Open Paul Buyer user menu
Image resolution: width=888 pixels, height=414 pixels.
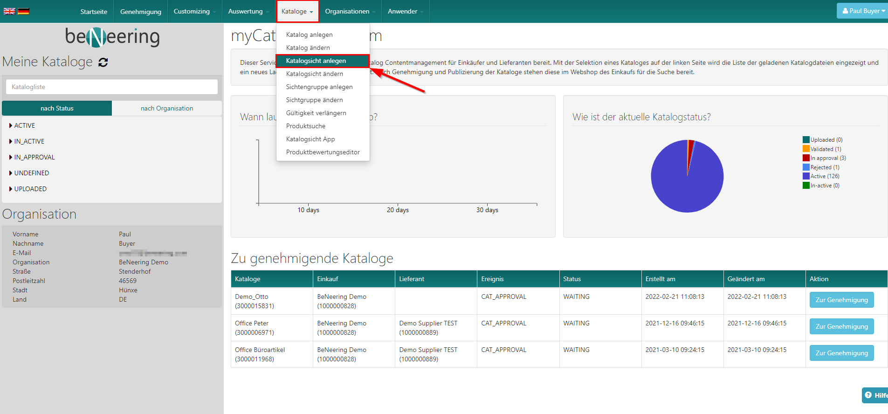point(863,11)
